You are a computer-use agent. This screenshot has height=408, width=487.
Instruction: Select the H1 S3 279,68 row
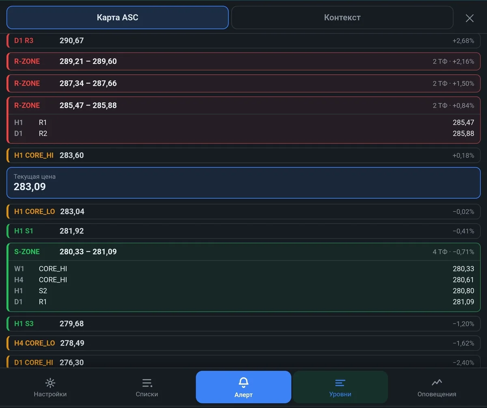click(243, 324)
